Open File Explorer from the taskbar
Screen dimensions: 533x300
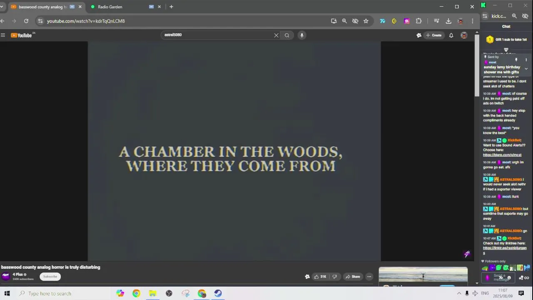click(x=152, y=293)
